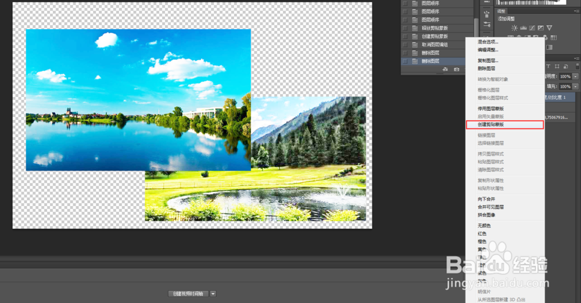Image resolution: width=581 pixels, height=303 pixels.
Task: Set history brush source for 释放剪贴蒙版 state
Action: point(405,28)
